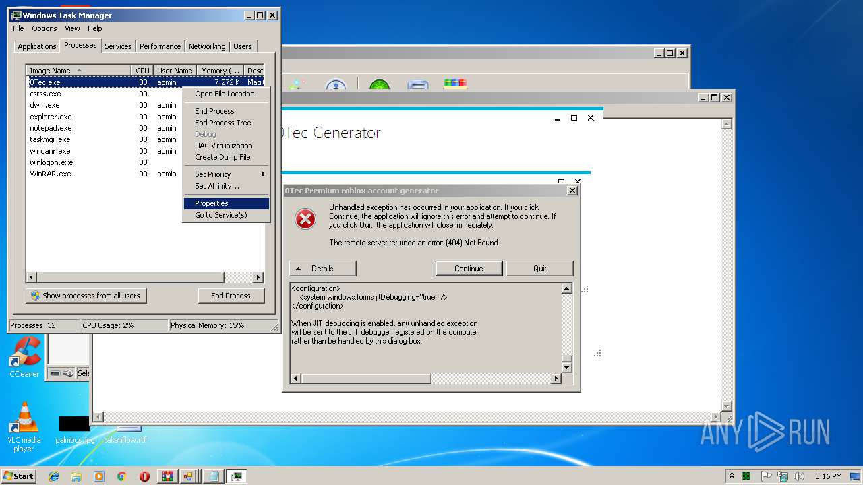Click the End Process button in Task Manager

(231, 296)
